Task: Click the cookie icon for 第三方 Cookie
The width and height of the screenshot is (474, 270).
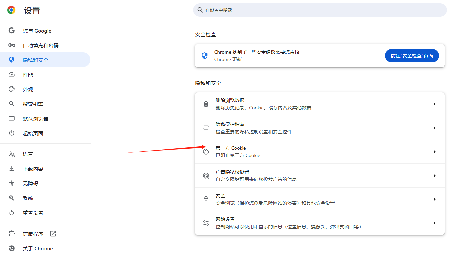Action: click(206, 152)
